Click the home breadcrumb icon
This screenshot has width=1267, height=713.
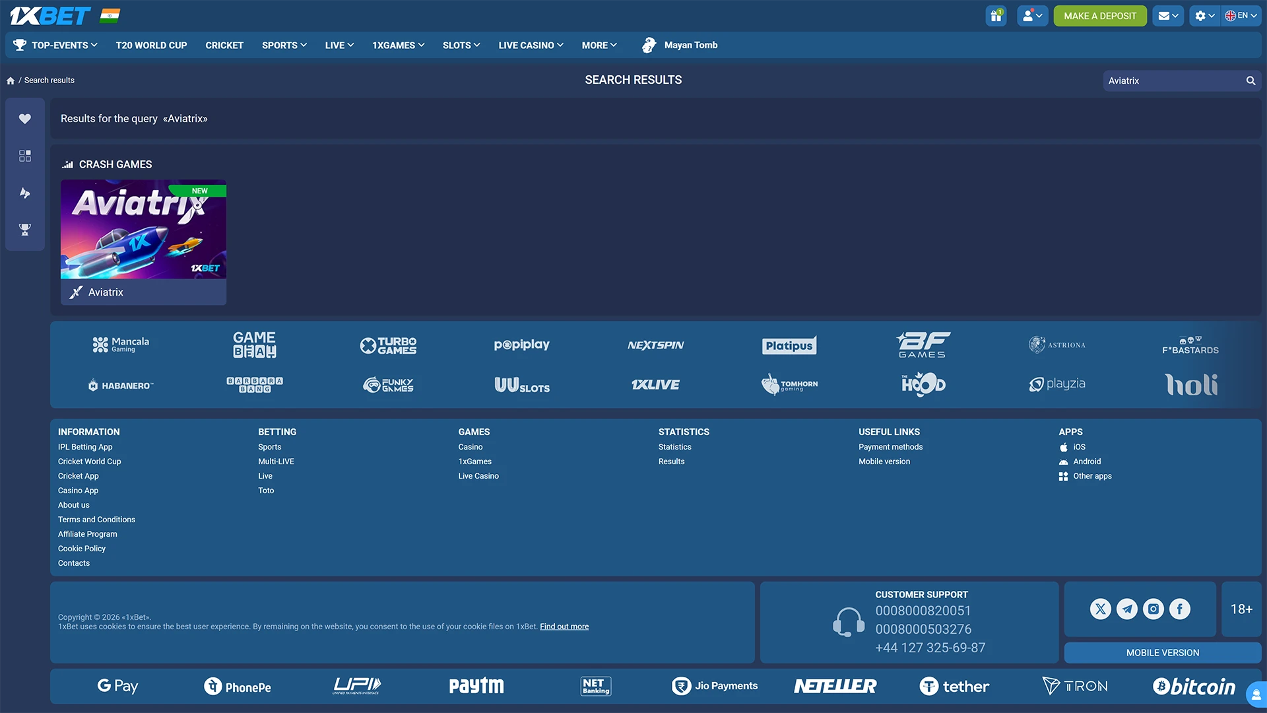(11, 81)
